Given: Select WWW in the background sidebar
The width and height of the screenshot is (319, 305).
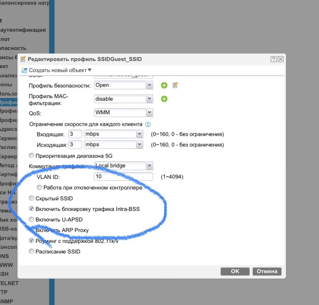Looking at the screenshot, I should coord(7,265).
